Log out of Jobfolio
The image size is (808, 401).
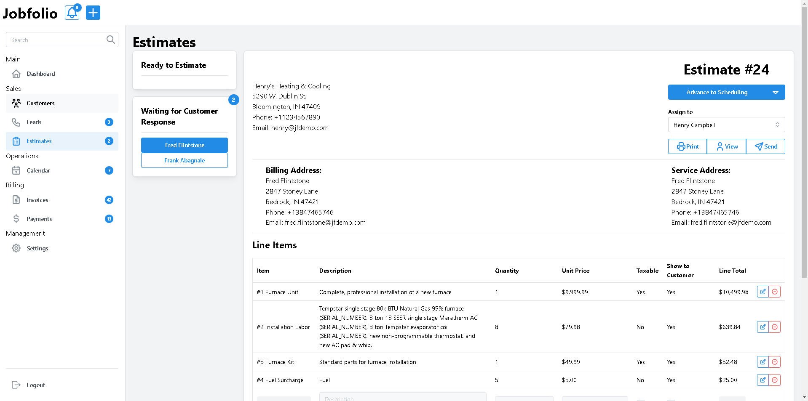[35, 385]
